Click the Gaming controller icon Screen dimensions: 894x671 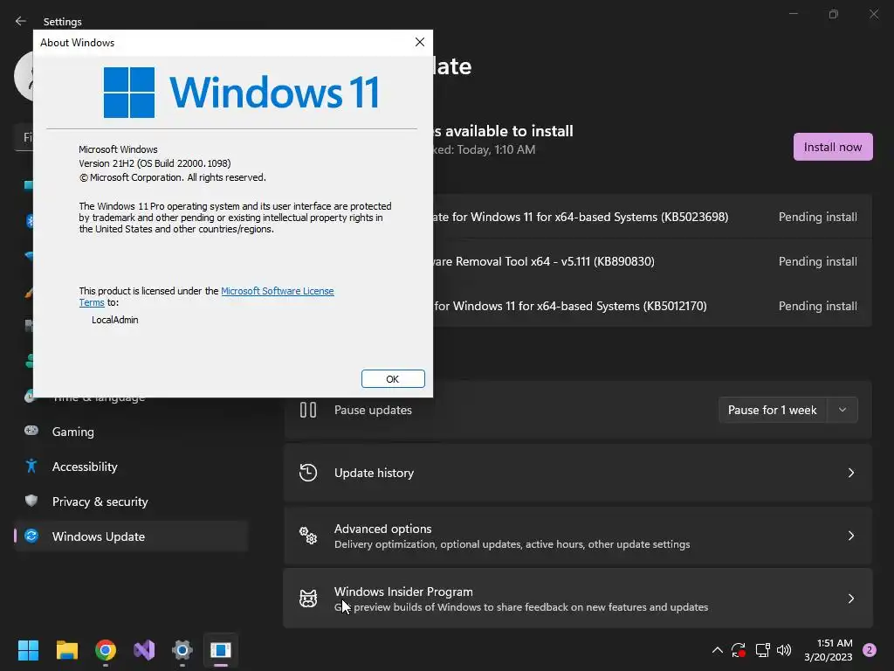click(x=31, y=431)
